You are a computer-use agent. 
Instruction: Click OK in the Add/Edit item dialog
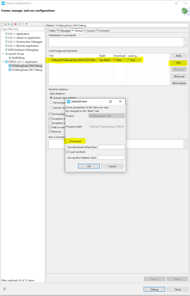click(89, 166)
